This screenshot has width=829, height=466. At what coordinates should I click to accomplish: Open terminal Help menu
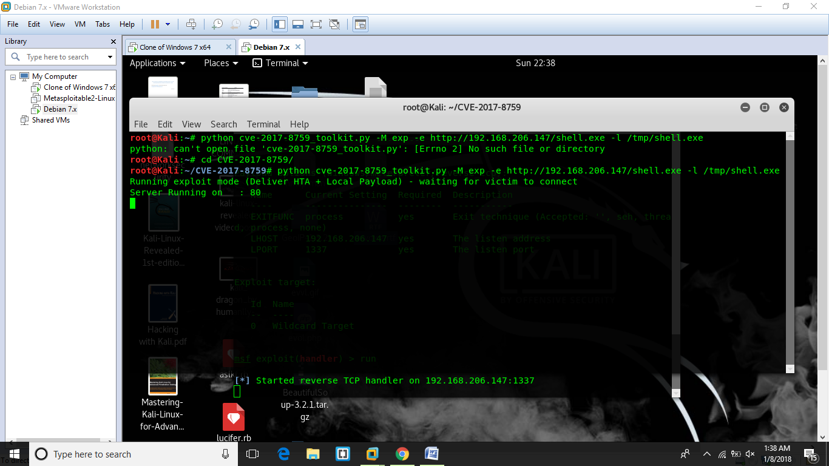coord(299,124)
